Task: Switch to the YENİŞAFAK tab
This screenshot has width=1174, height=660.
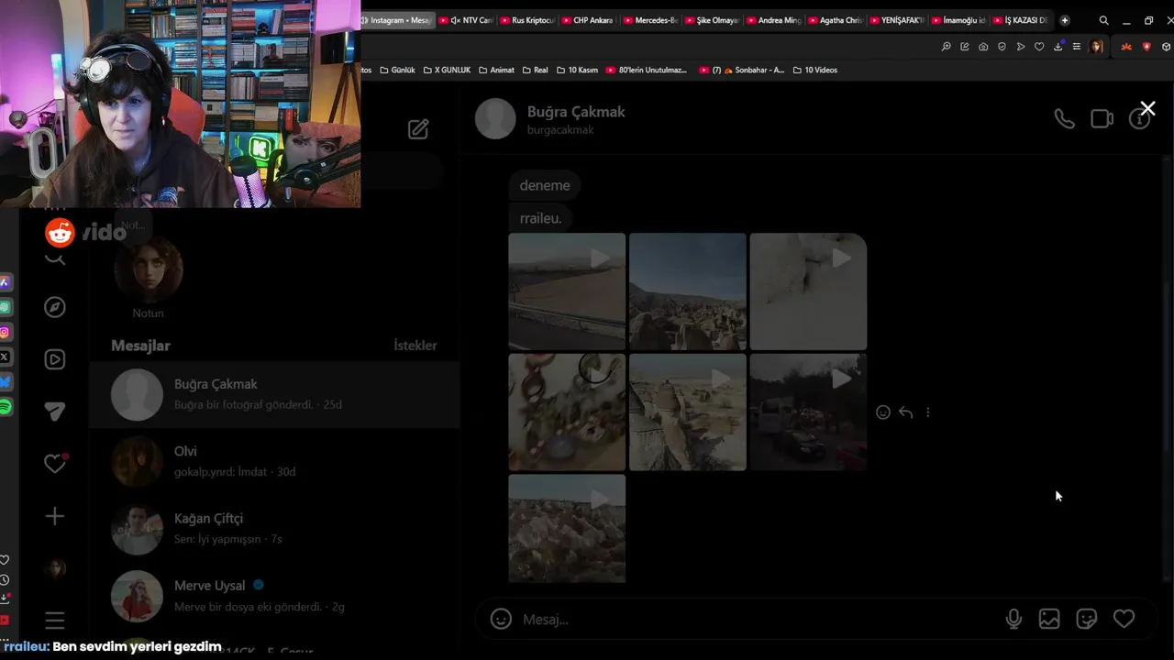Action: coord(897,20)
